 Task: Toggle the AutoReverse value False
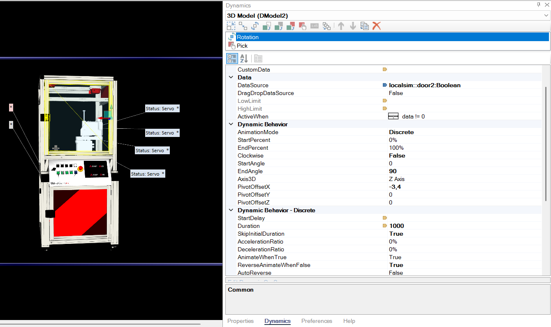point(396,273)
